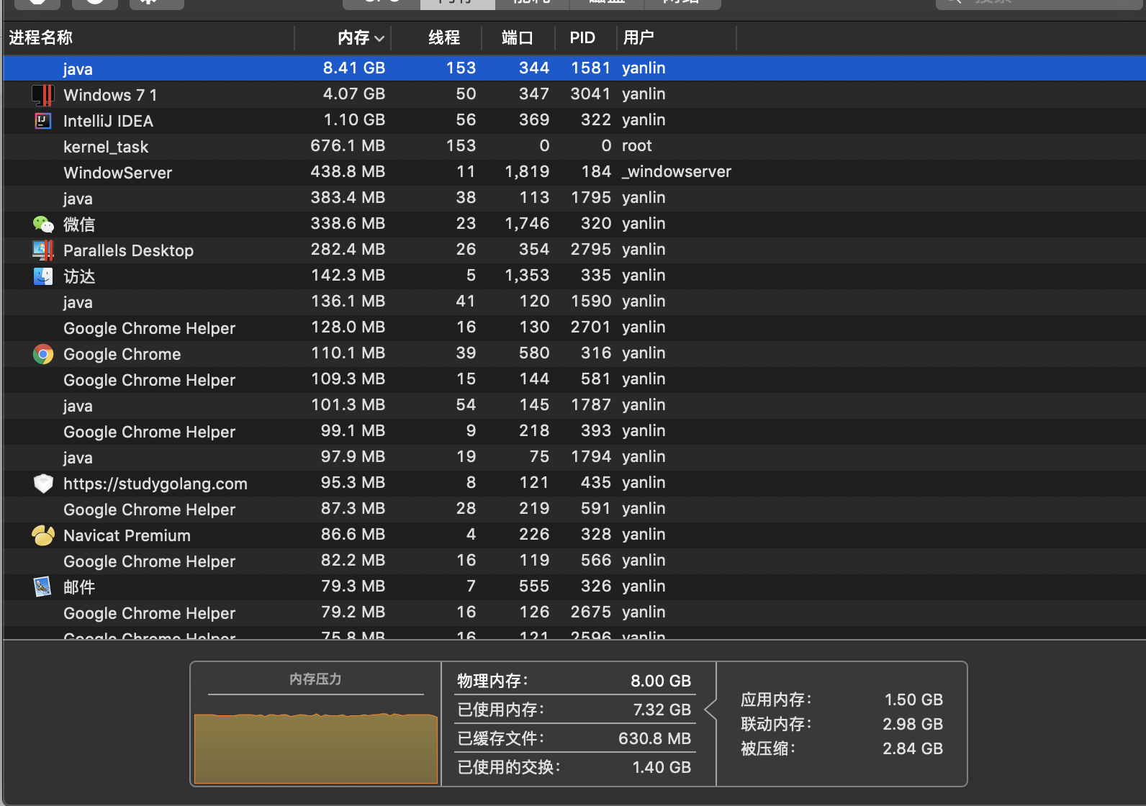The height and width of the screenshot is (806, 1146).
Task: Click the Google Chrome app icon
Action: 43,354
